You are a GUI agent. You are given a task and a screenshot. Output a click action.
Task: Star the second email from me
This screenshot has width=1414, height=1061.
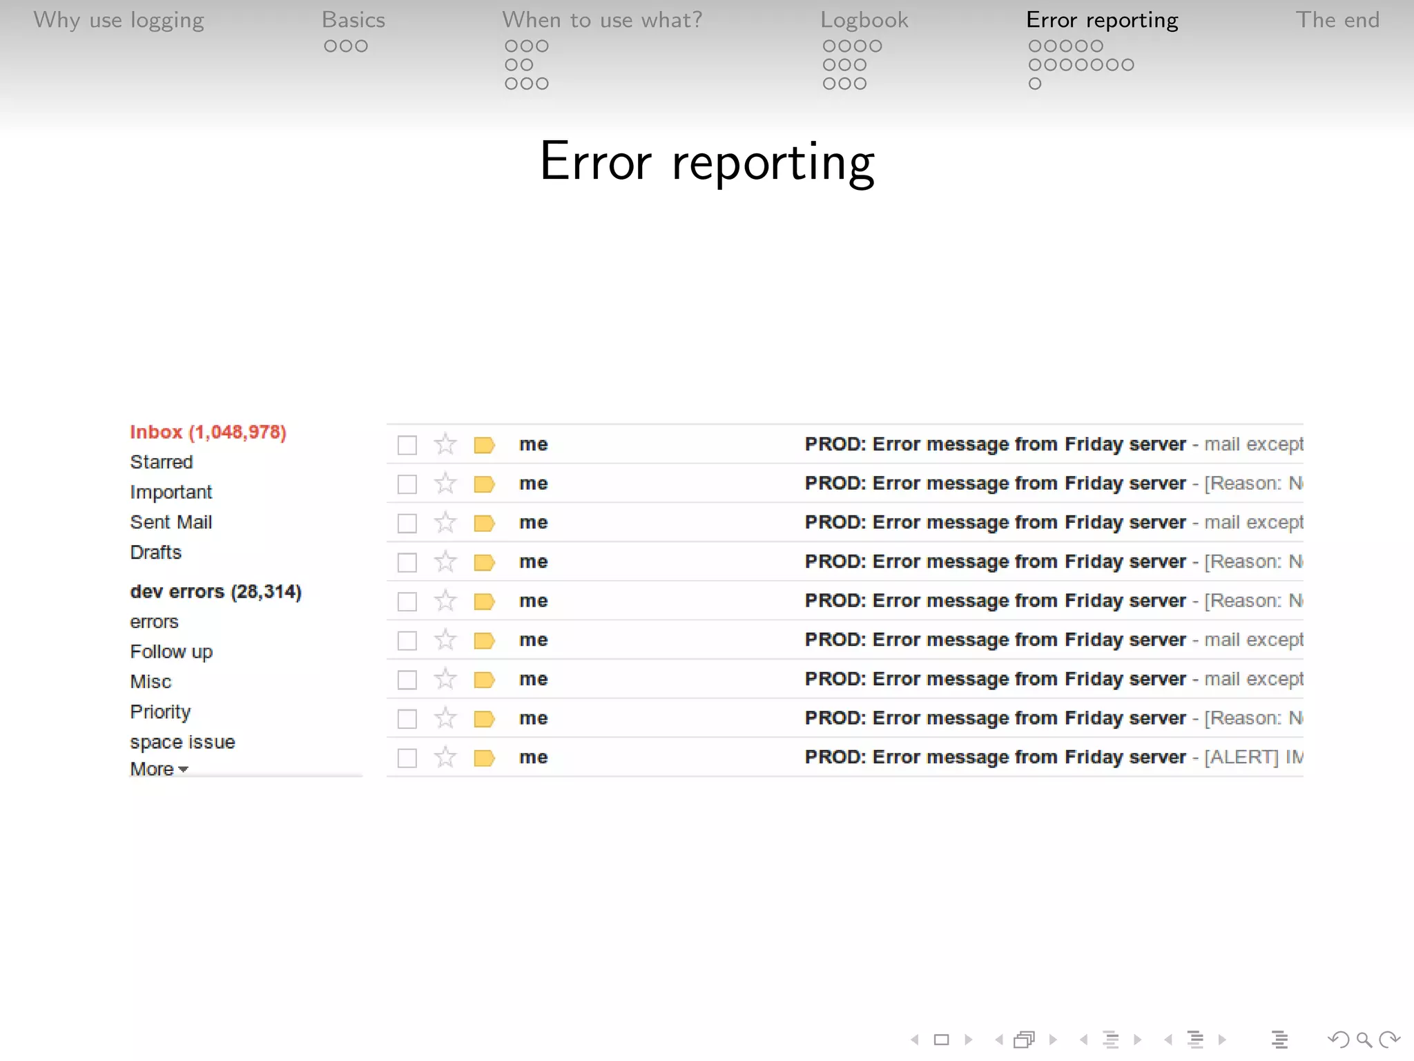pyautogui.click(x=445, y=484)
